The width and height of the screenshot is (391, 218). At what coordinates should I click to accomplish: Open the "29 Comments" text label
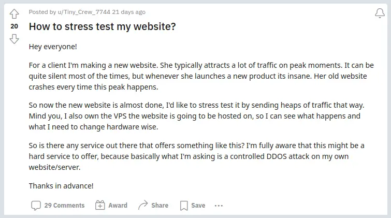pyautogui.click(x=64, y=206)
